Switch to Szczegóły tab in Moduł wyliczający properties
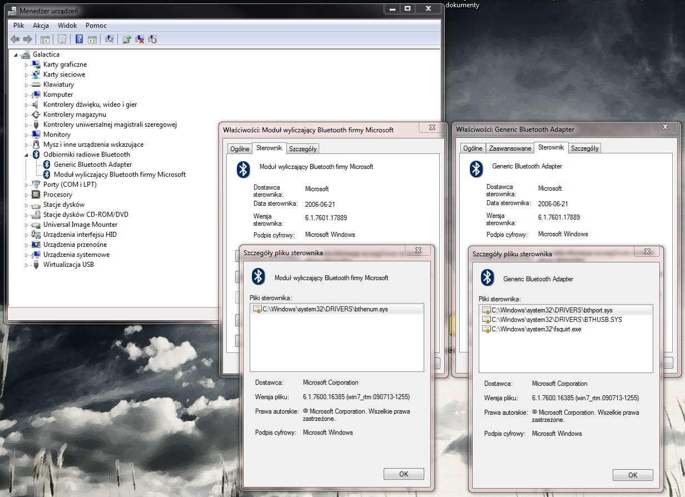Viewport: 685px width, 497px height. (303, 148)
